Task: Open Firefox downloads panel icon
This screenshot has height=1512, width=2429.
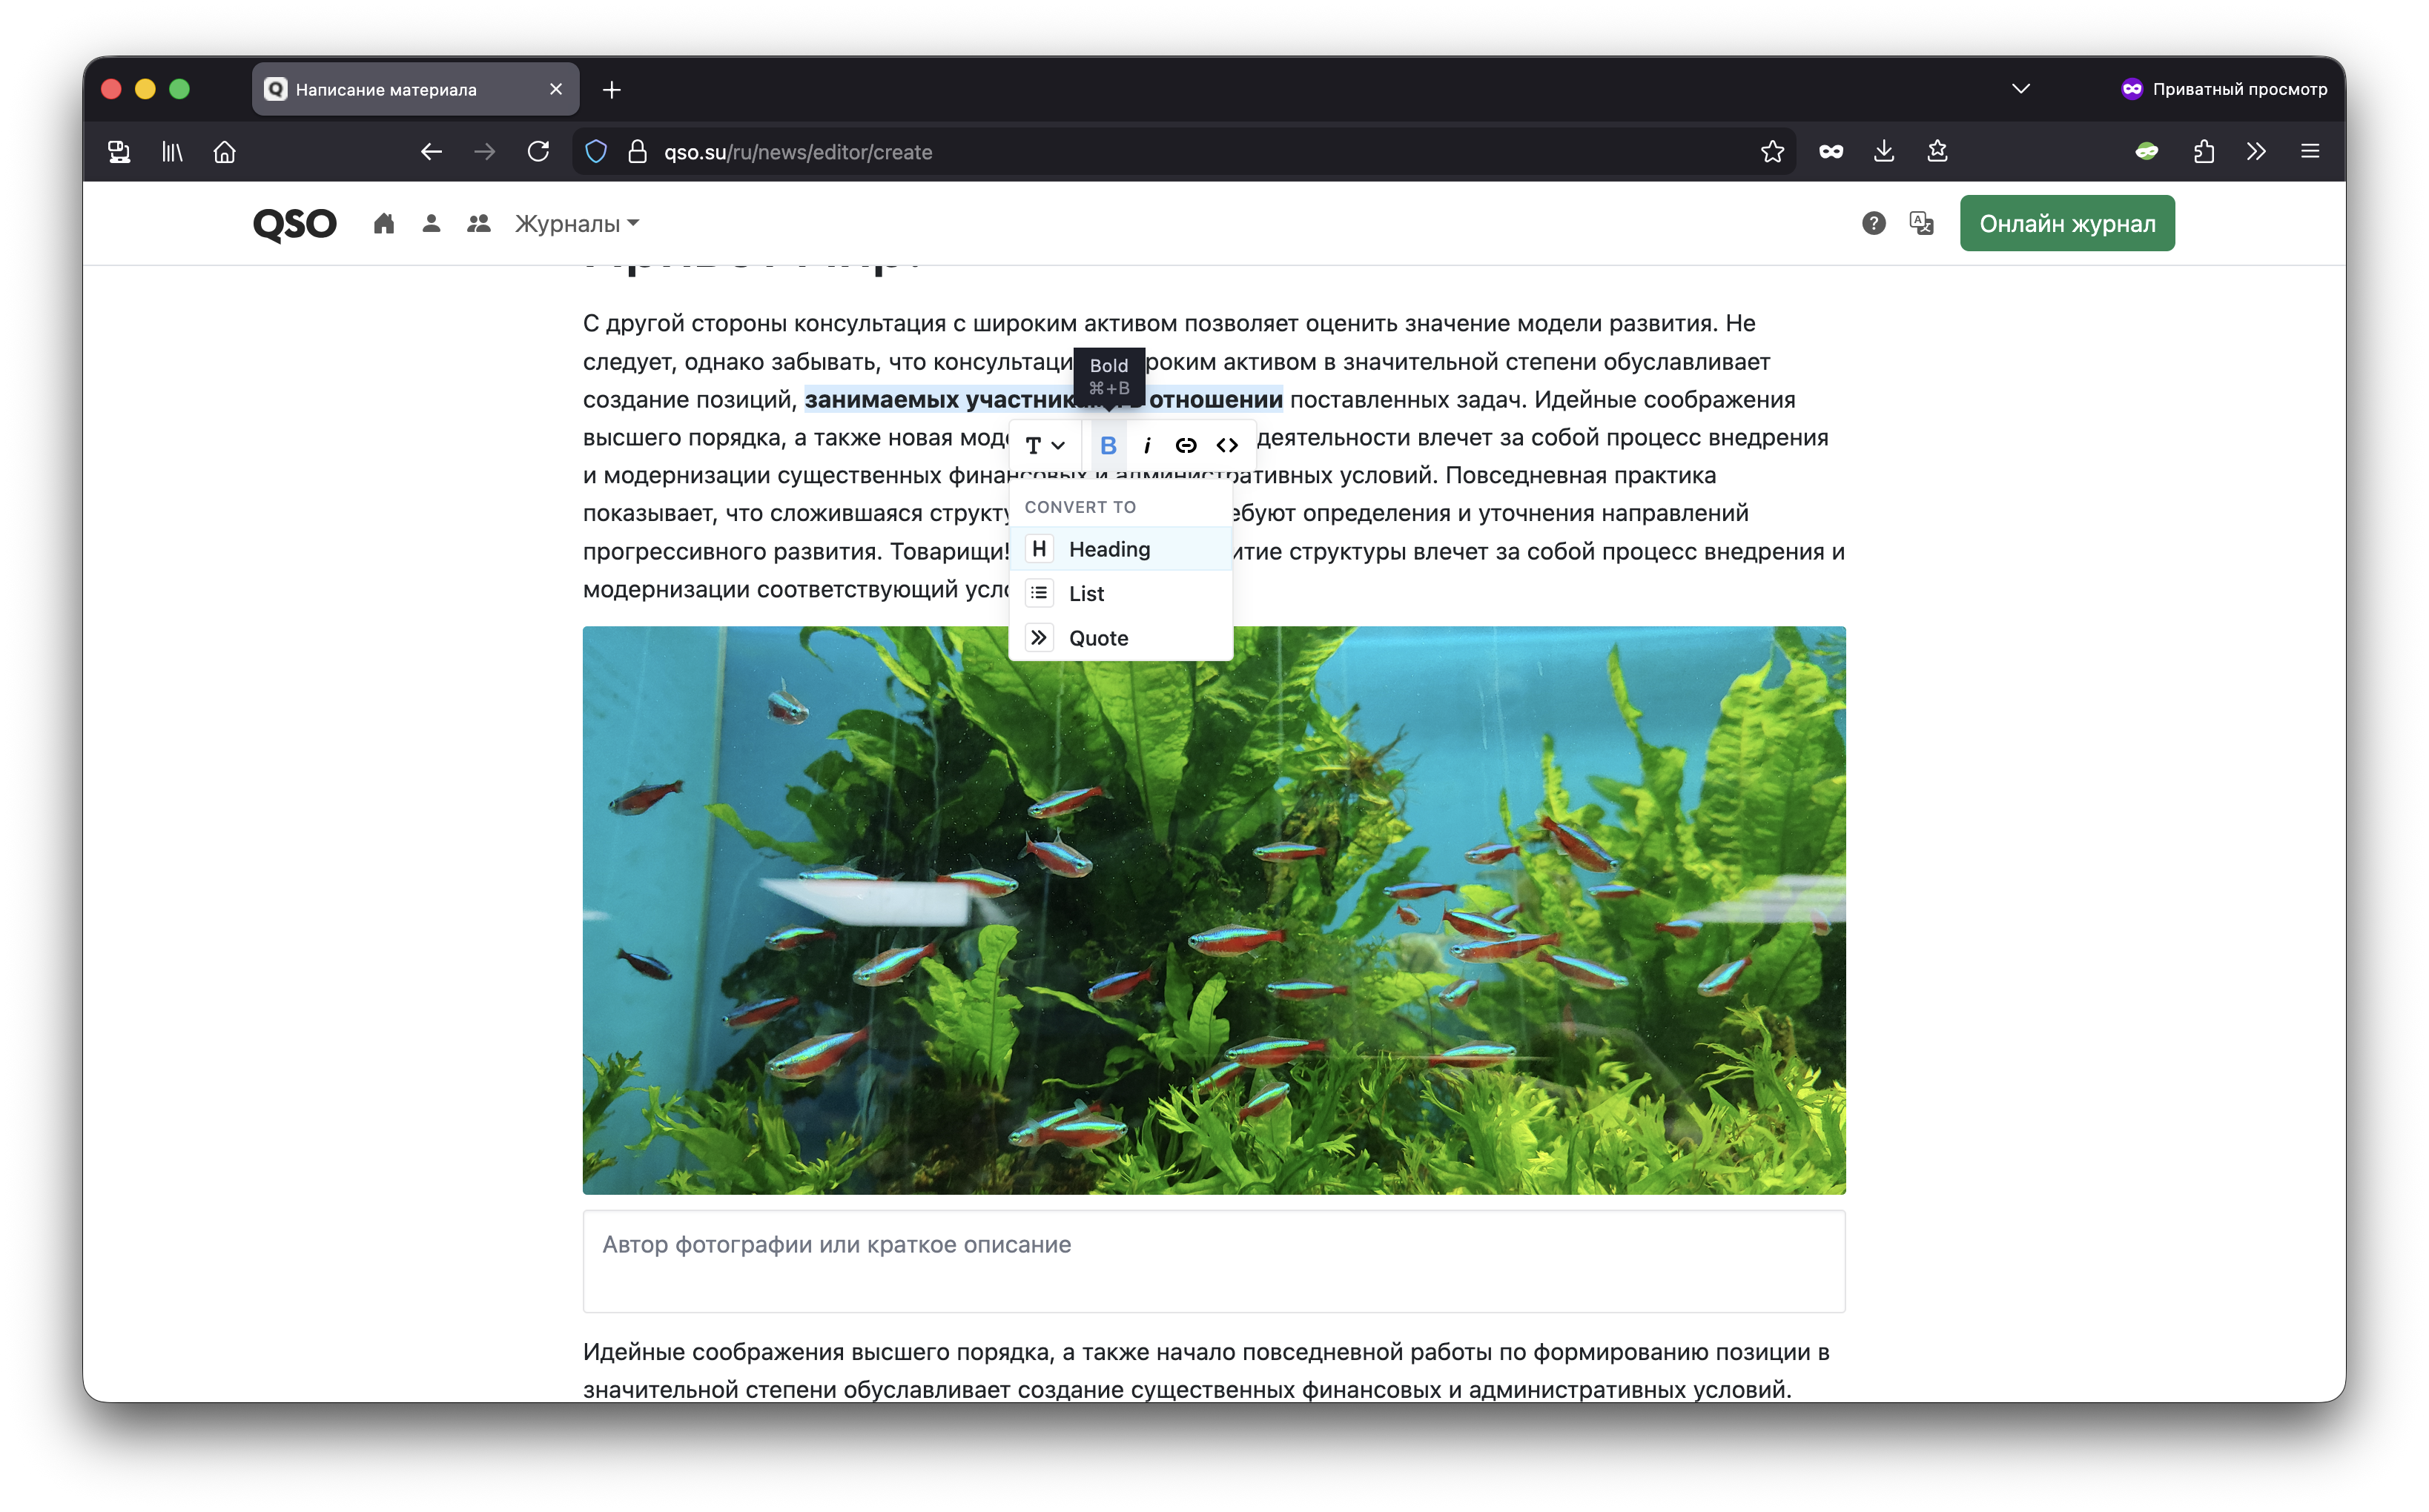Action: (1883, 151)
